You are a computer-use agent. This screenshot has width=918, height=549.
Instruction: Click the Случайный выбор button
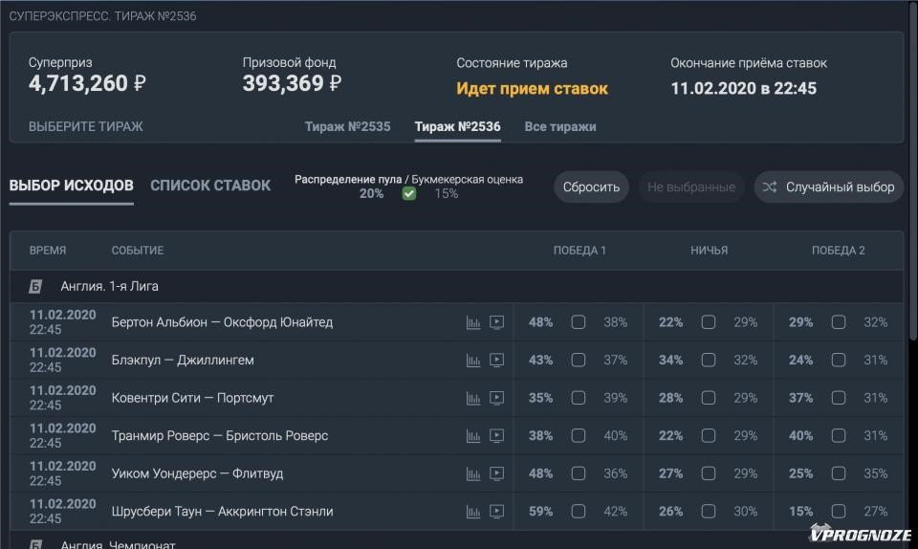pyautogui.click(x=829, y=187)
